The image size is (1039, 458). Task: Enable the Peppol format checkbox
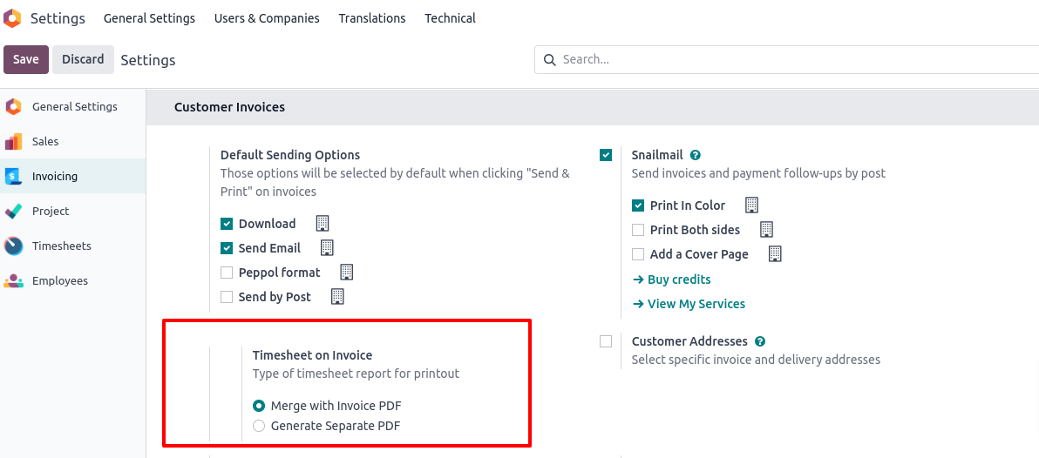[227, 273]
